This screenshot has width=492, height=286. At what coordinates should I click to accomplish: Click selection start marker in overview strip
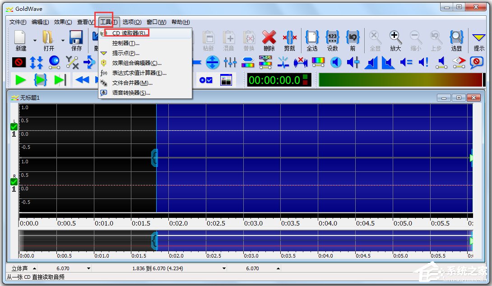(x=154, y=241)
